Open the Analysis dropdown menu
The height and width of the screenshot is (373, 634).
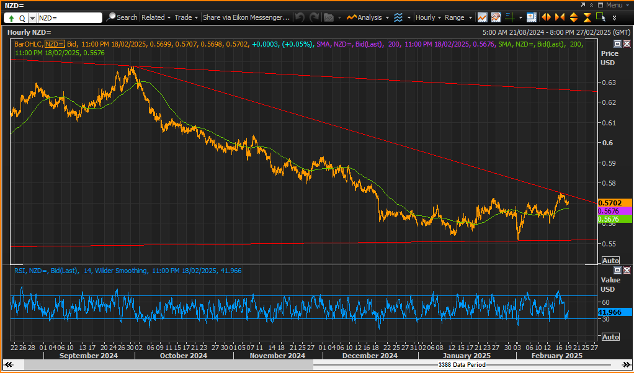click(368, 17)
